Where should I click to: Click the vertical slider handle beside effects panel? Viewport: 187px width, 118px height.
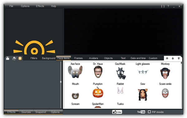[x=61, y=82]
